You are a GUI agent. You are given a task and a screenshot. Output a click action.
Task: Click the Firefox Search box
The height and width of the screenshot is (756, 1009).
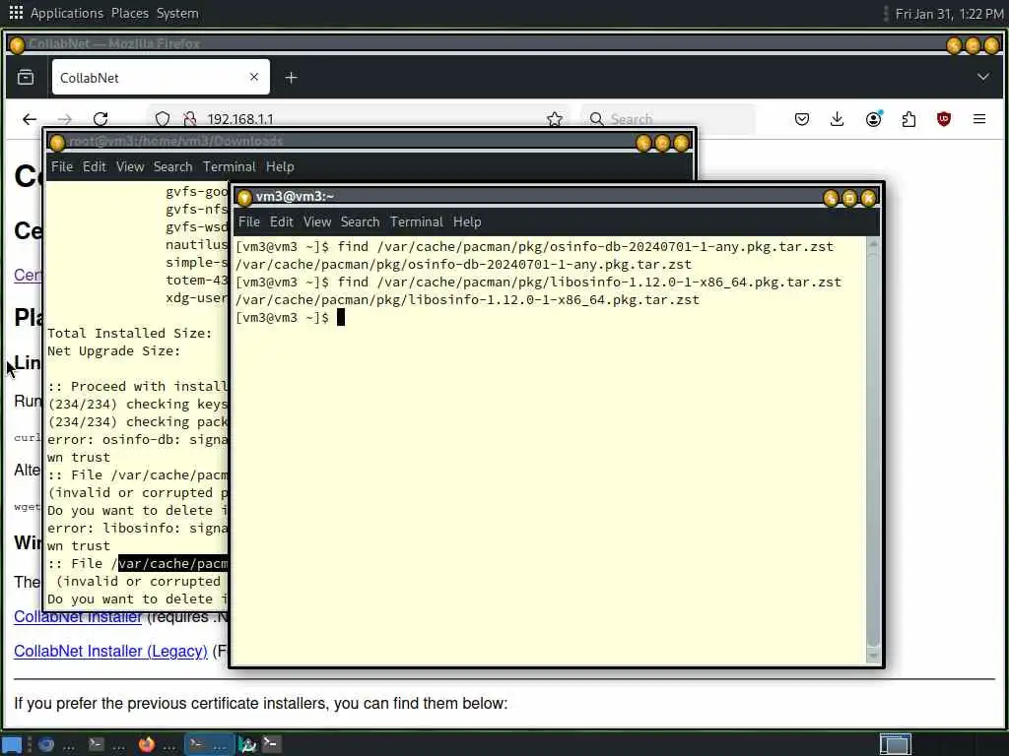pos(667,119)
